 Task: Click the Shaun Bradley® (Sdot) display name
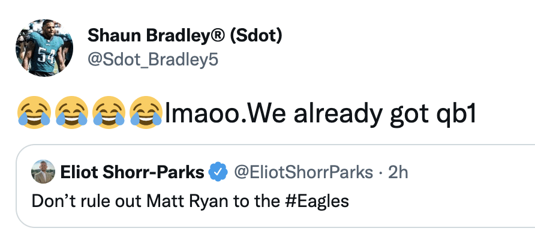point(185,36)
